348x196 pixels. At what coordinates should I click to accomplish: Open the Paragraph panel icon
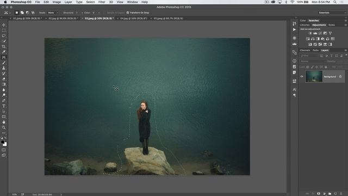point(295,95)
